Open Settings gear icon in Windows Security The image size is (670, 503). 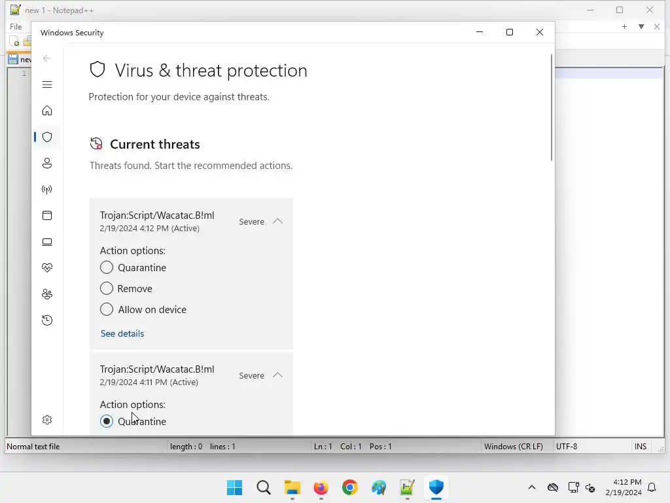tap(47, 420)
